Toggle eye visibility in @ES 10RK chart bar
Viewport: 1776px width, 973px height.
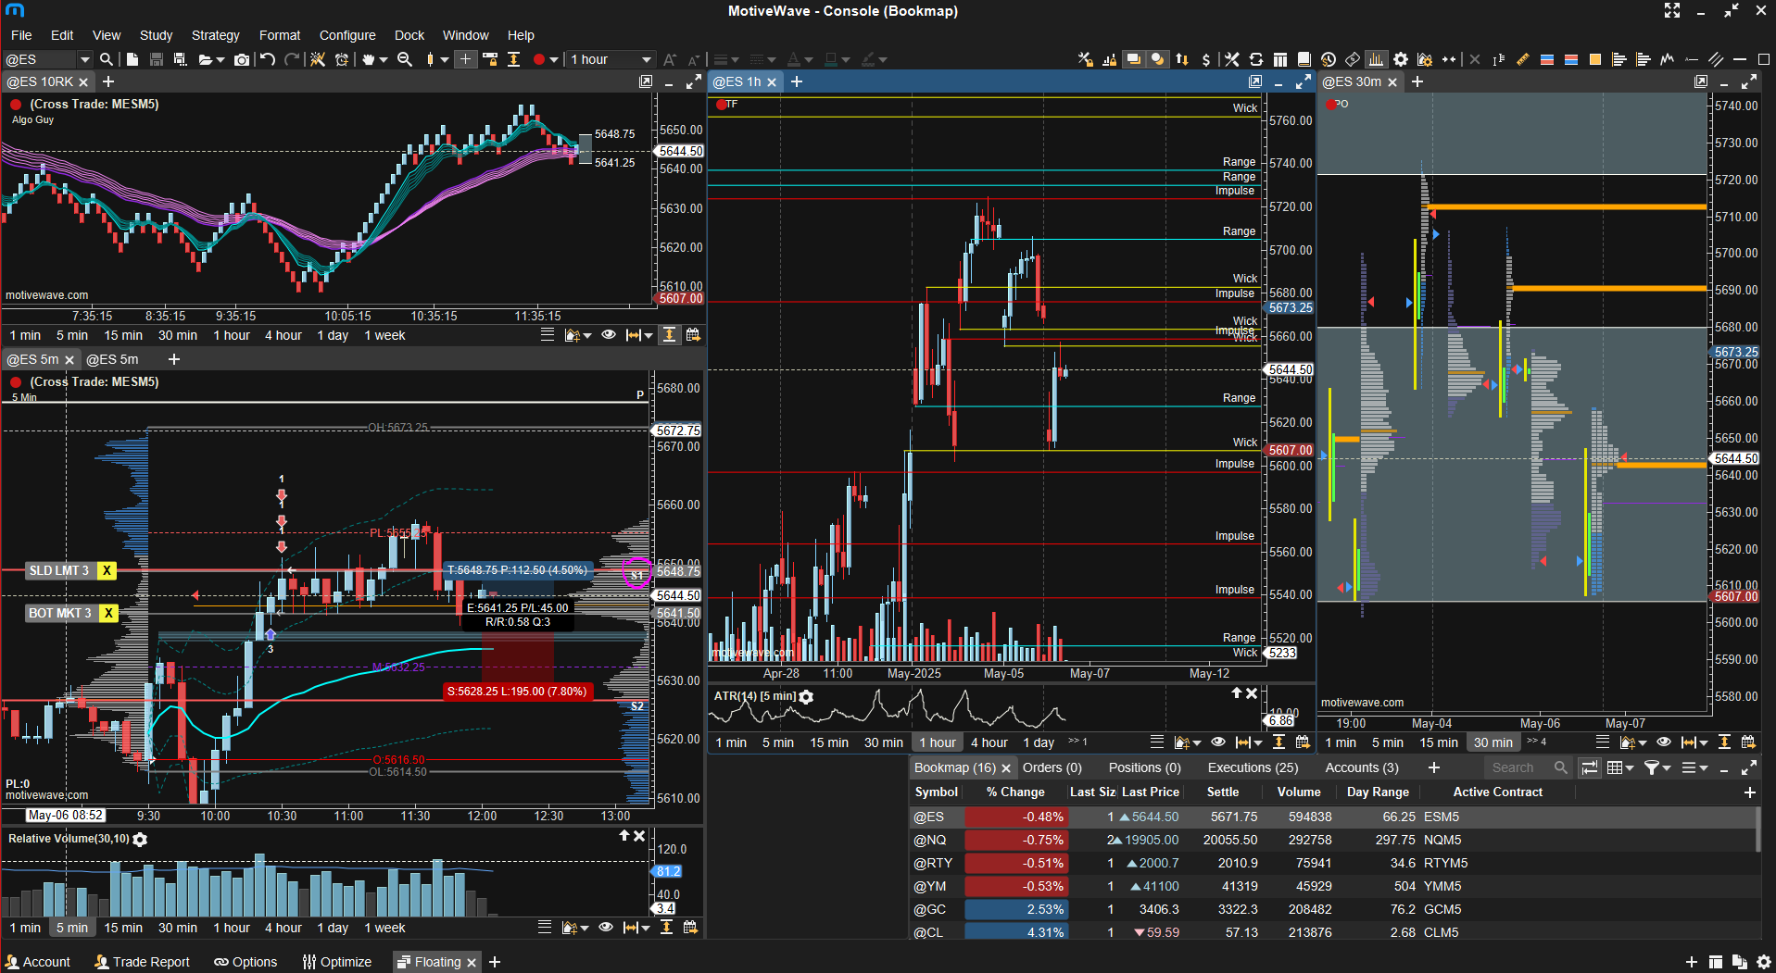609,335
